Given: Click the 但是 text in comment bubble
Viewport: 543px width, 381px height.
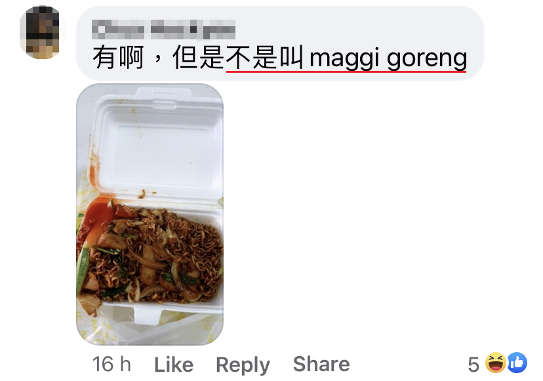Looking at the screenshot, I should 199,58.
